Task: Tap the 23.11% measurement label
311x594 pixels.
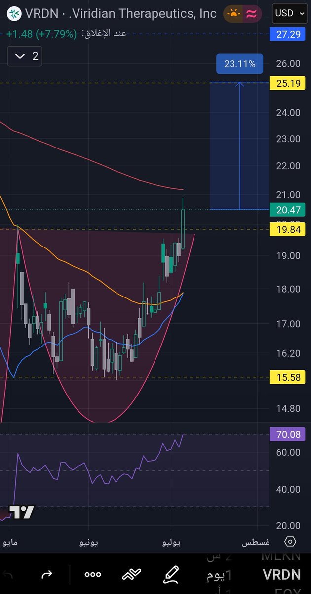Action: coord(239,64)
